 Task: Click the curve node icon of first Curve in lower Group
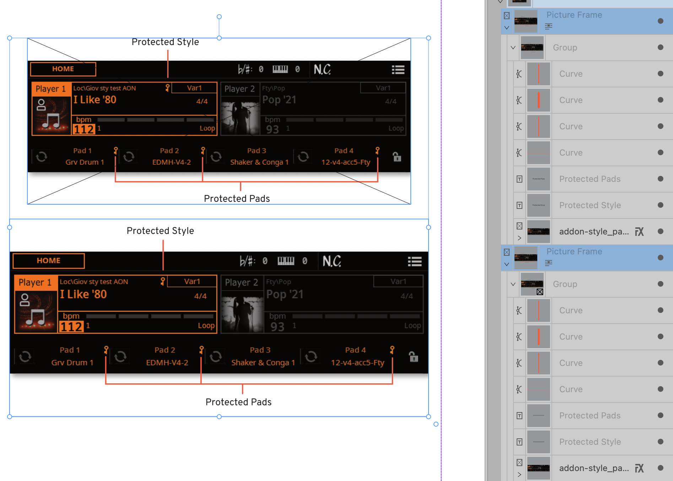pyautogui.click(x=519, y=310)
